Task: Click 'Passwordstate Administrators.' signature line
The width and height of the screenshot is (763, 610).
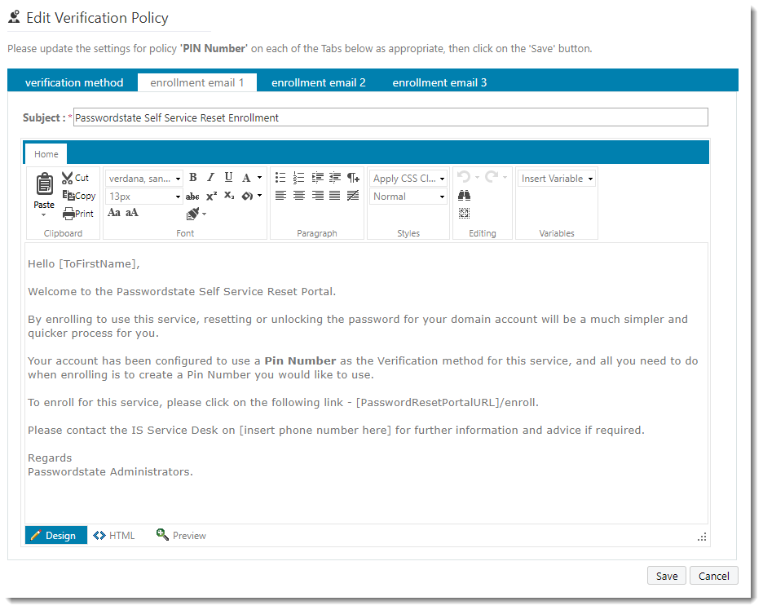Action: pyautogui.click(x=111, y=471)
